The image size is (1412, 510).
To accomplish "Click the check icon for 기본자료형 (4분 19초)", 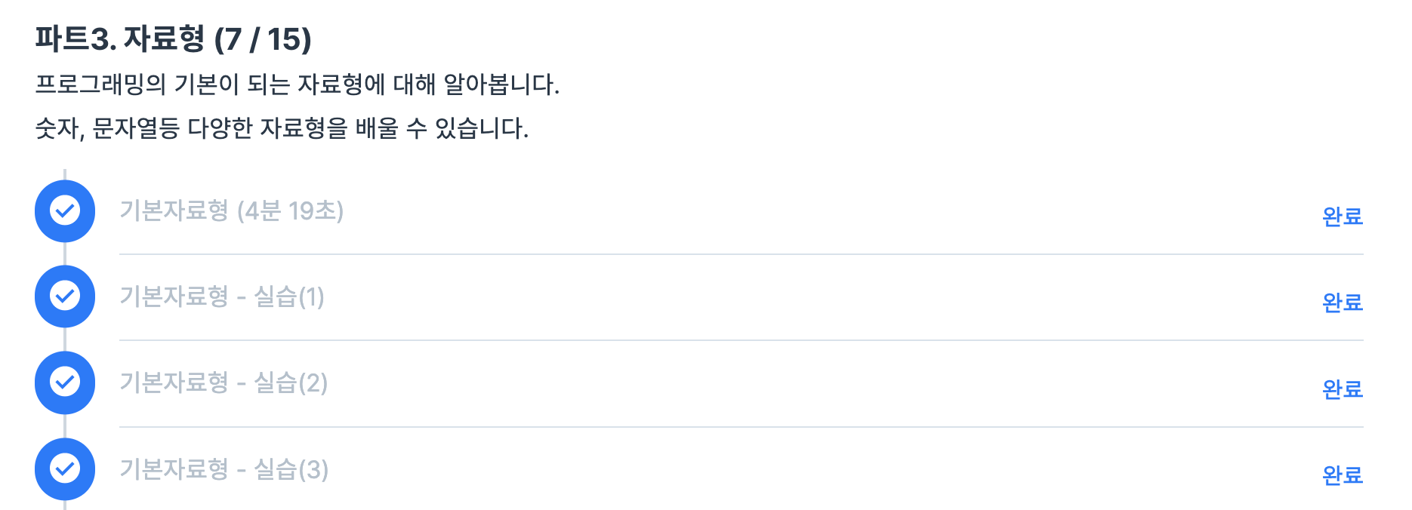I will (65, 210).
